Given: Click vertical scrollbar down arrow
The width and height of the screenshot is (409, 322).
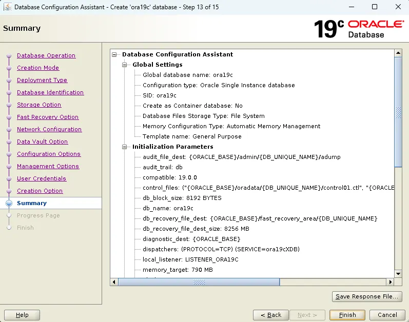Looking at the screenshot, I should (398, 274).
